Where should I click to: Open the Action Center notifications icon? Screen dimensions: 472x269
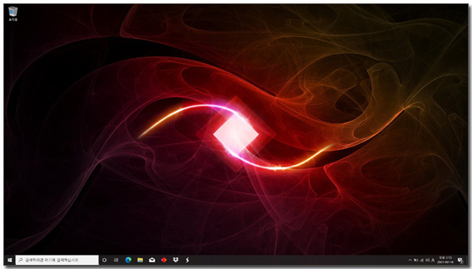461,260
